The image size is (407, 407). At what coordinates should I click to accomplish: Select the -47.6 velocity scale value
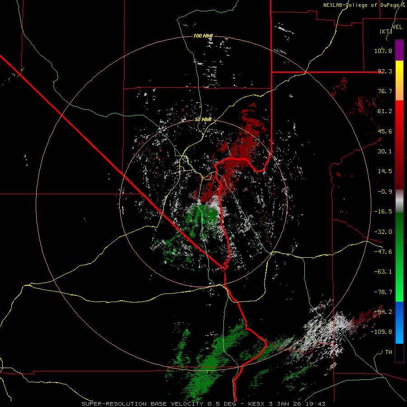click(x=383, y=252)
